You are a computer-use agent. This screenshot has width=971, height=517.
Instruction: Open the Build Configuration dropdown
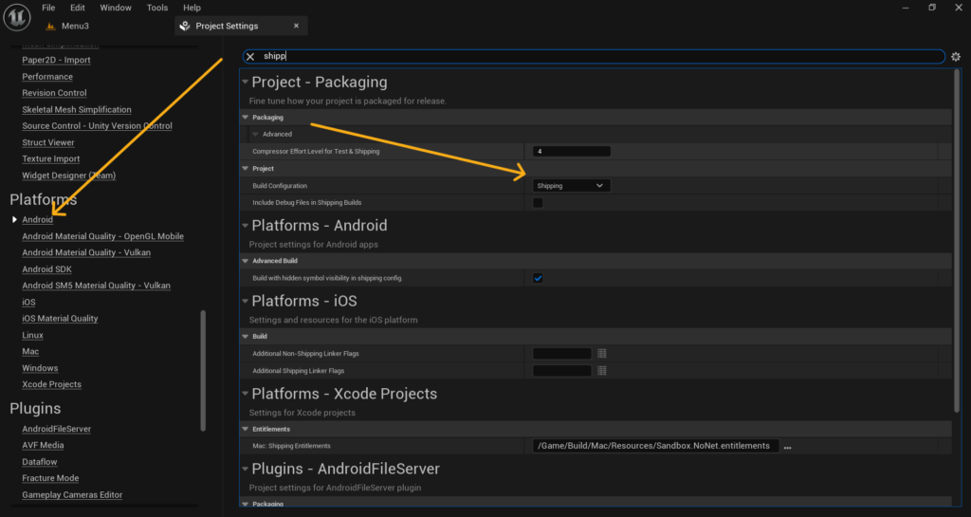[x=571, y=186]
